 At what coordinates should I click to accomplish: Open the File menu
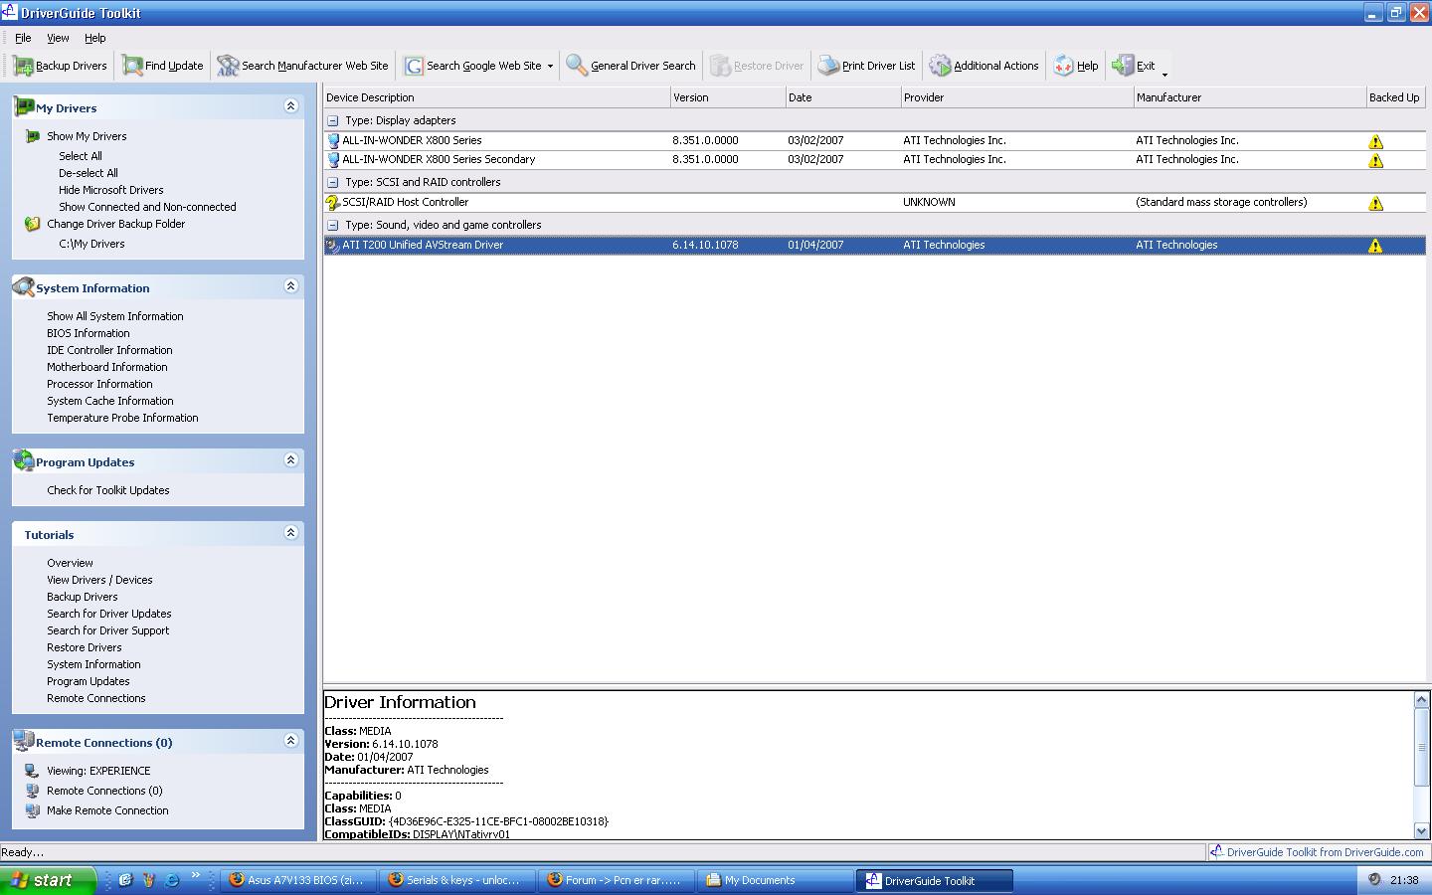coord(23,38)
